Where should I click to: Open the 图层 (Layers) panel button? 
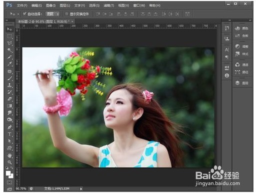pos(242,83)
